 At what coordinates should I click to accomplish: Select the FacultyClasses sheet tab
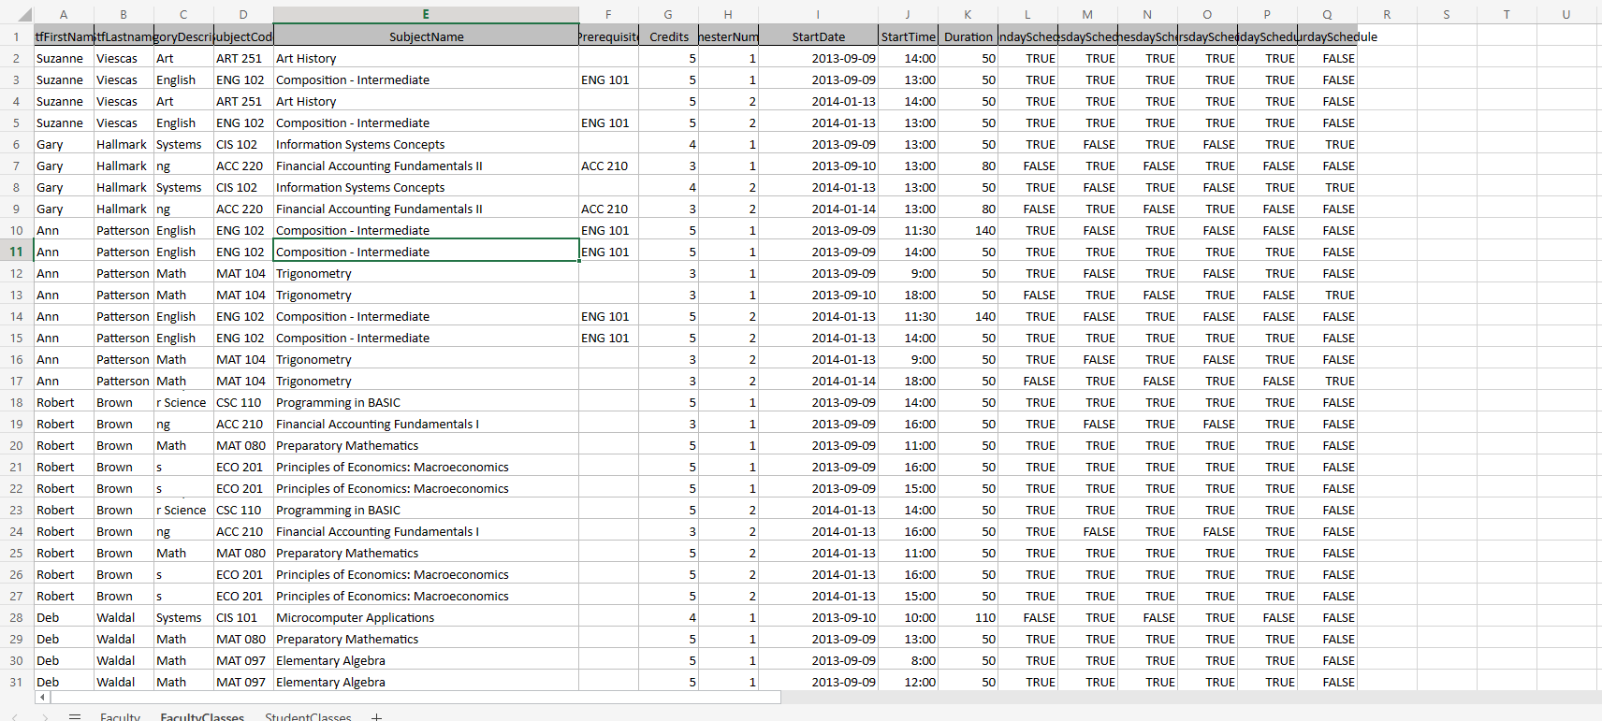pos(202,716)
